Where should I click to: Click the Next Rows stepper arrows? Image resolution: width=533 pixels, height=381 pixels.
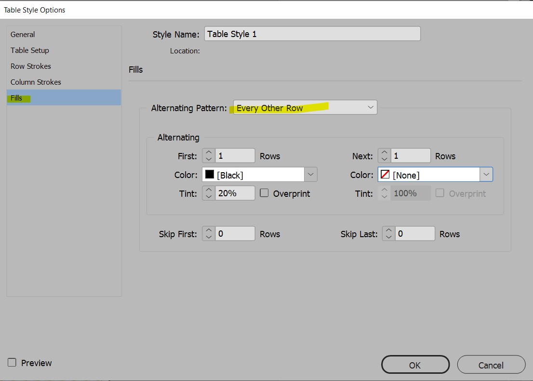(x=384, y=156)
